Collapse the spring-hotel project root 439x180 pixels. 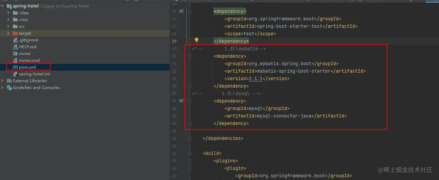(x=3, y=6)
